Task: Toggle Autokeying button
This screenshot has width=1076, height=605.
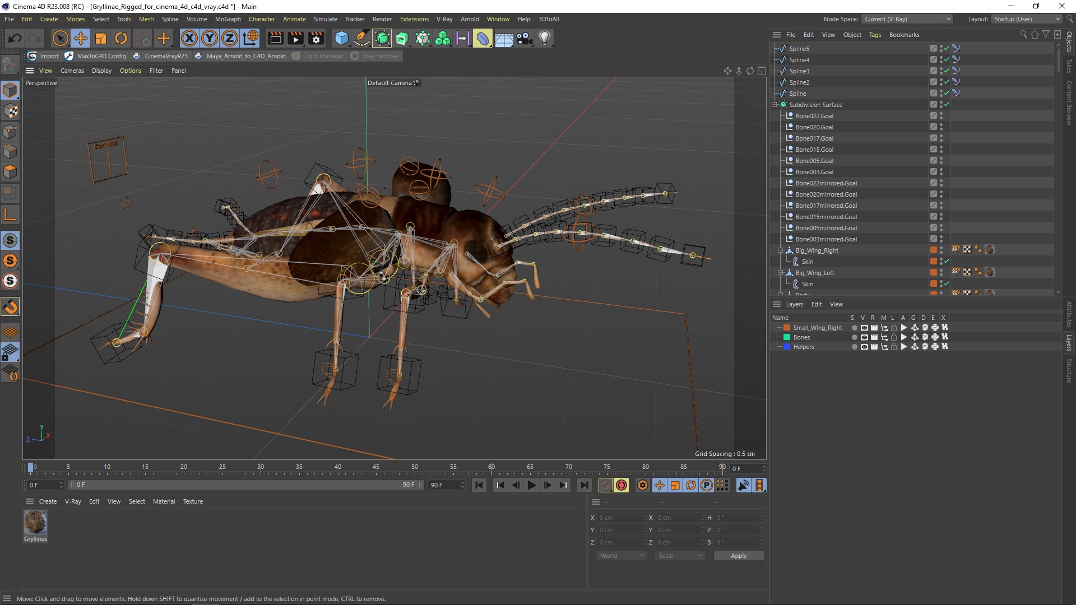Action: pyautogui.click(x=622, y=485)
